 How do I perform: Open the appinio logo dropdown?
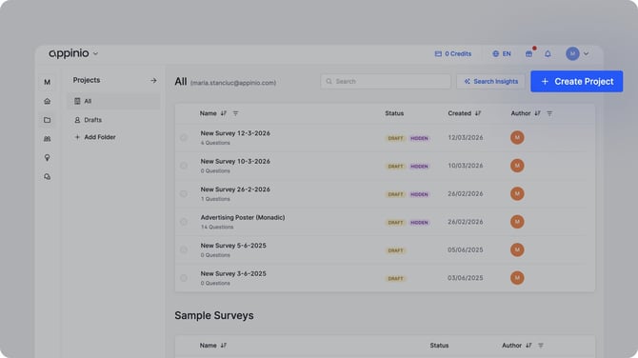coord(73,53)
